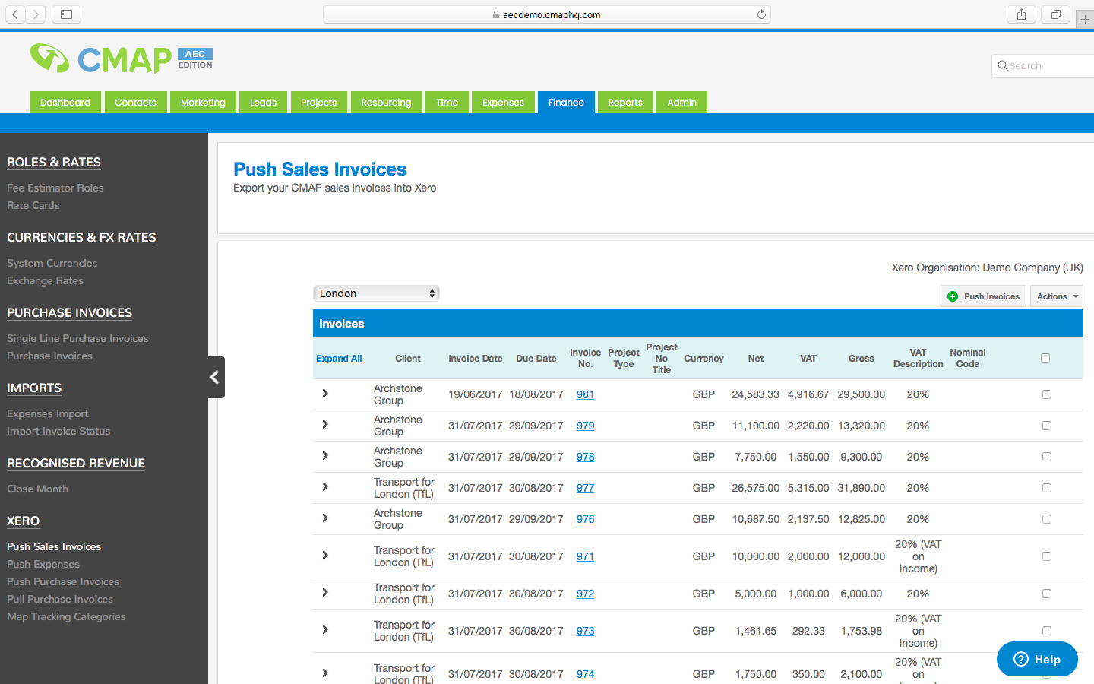Switch to the Projects tab
The height and width of the screenshot is (684, 1094).
click(318, 103)
